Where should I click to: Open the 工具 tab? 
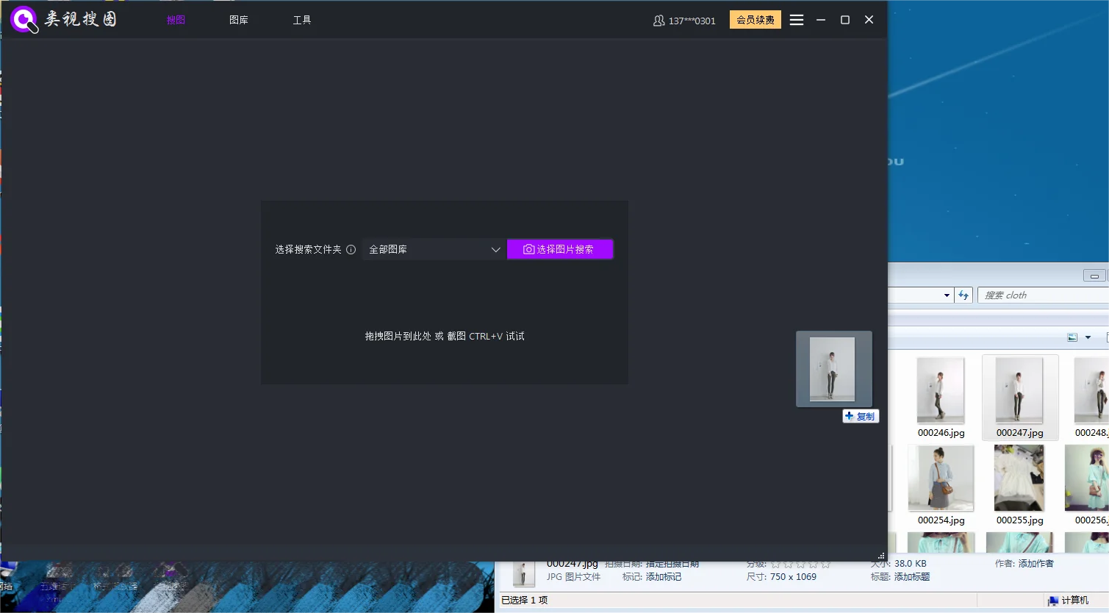[x=301, y=20]
